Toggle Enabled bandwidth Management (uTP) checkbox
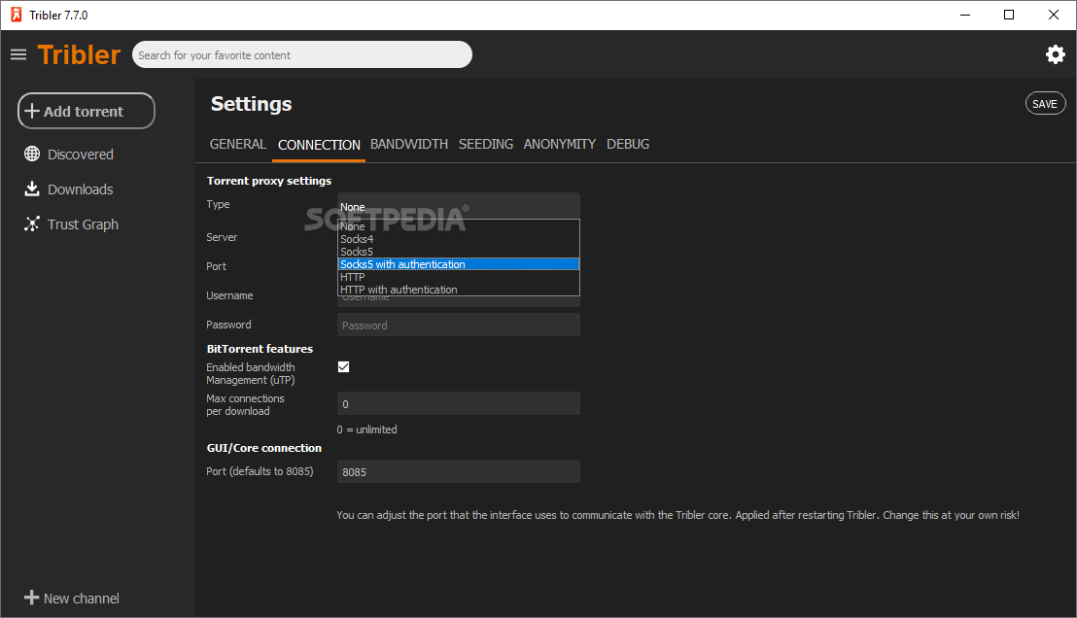Image resolution: width=1077 pixels, height=618 pixels. 343,366
